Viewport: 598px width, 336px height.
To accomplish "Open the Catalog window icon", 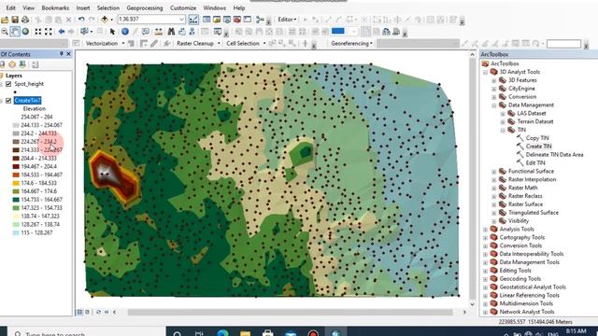I will tap(217, 20).
